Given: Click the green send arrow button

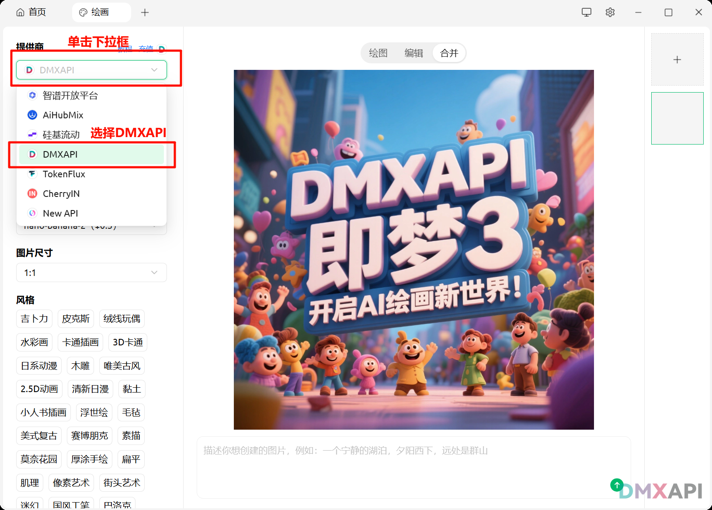Looking at the screenshot, I should tap(616, 485).
